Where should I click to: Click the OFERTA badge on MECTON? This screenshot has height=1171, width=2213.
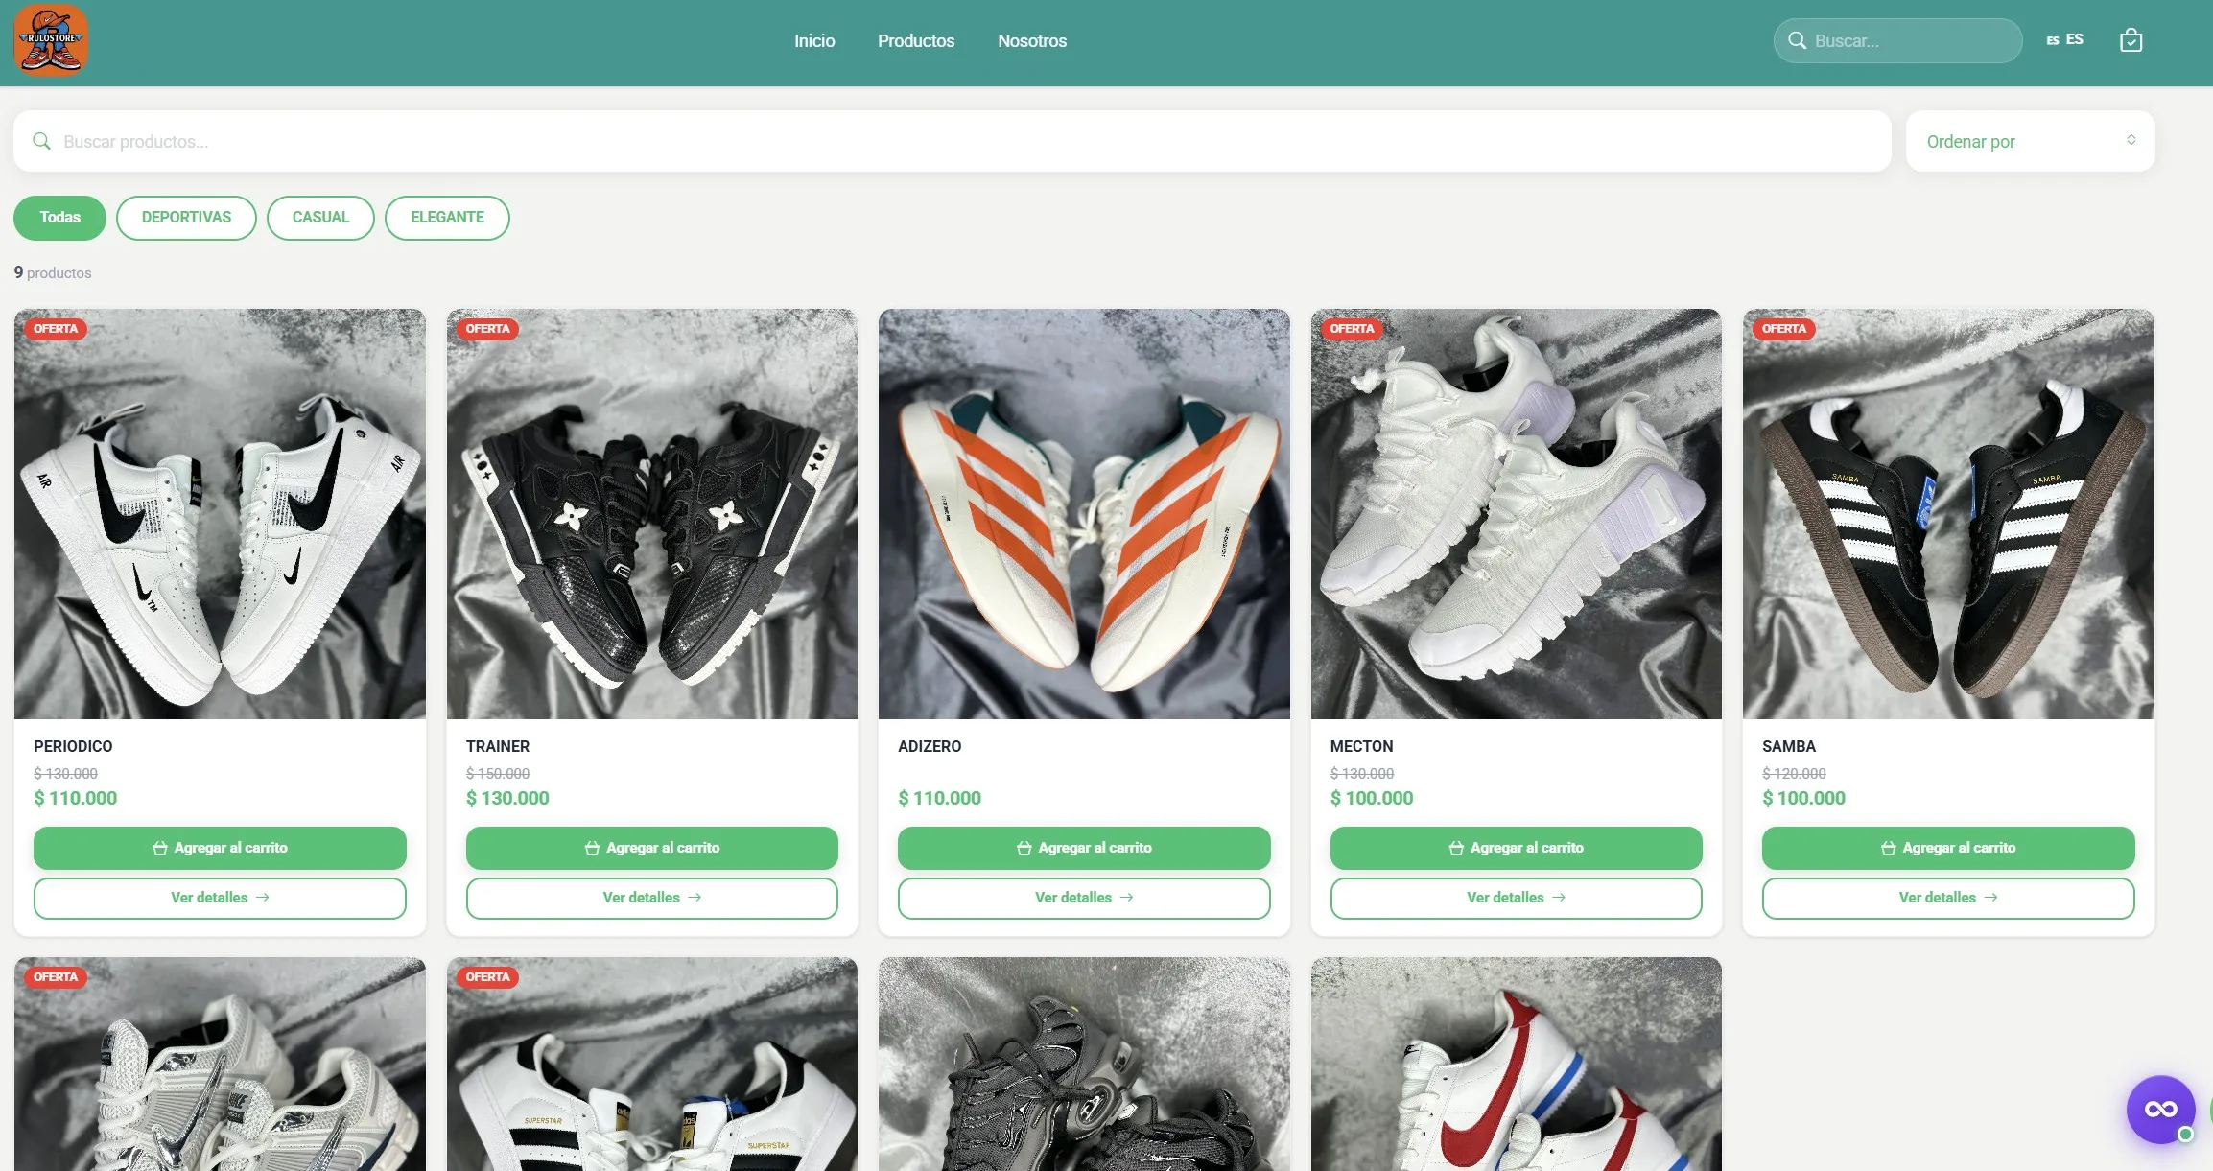[x=1352, y=329]
